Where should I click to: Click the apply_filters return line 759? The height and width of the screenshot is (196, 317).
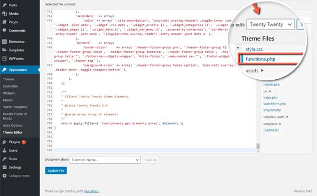click(x=122, y=123)
